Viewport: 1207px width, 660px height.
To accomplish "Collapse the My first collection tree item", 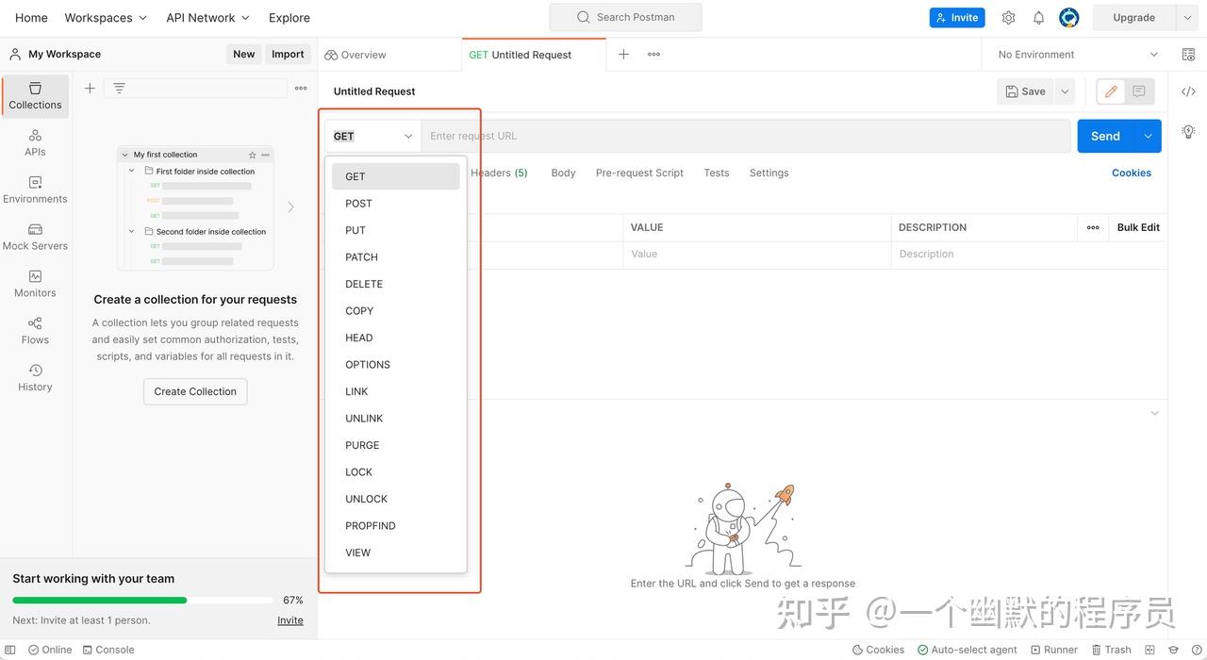I will point(124,154).
